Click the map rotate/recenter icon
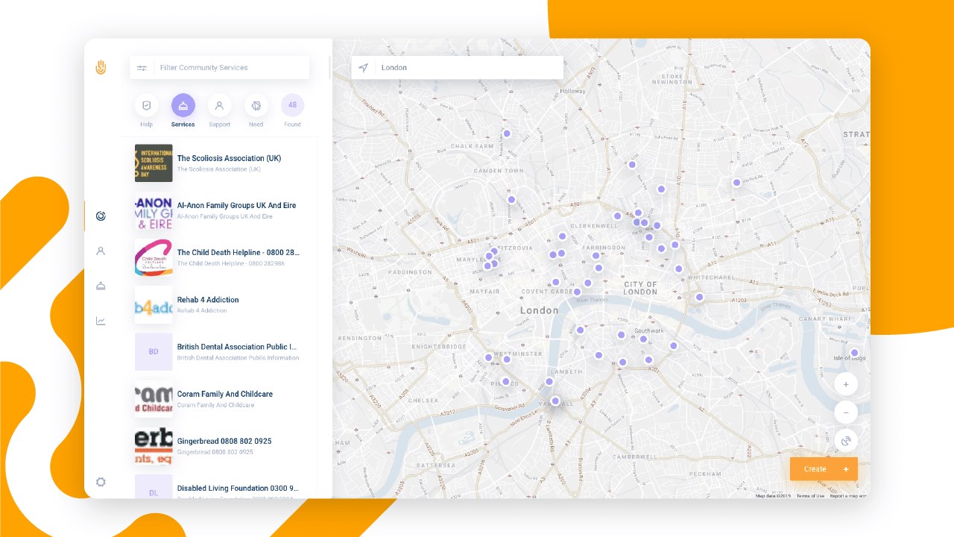 846,441
